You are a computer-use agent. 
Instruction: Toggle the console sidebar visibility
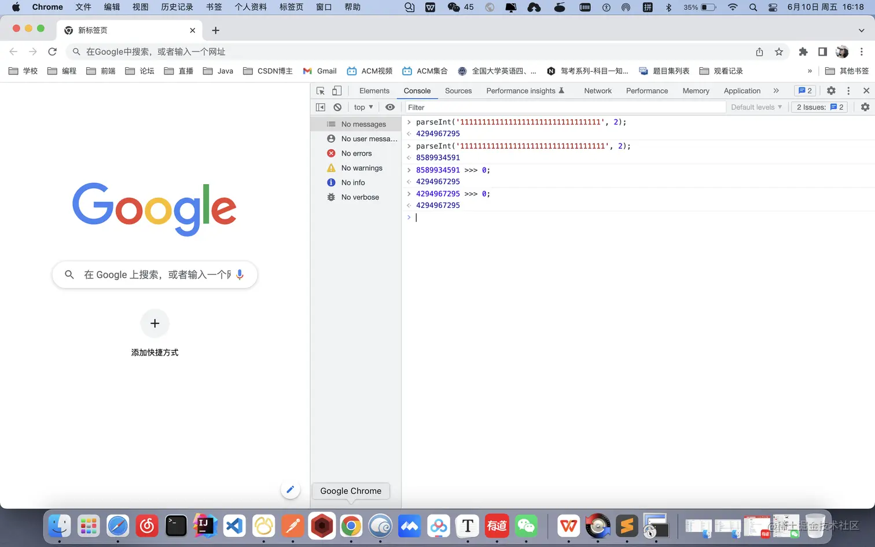(321, 107)
